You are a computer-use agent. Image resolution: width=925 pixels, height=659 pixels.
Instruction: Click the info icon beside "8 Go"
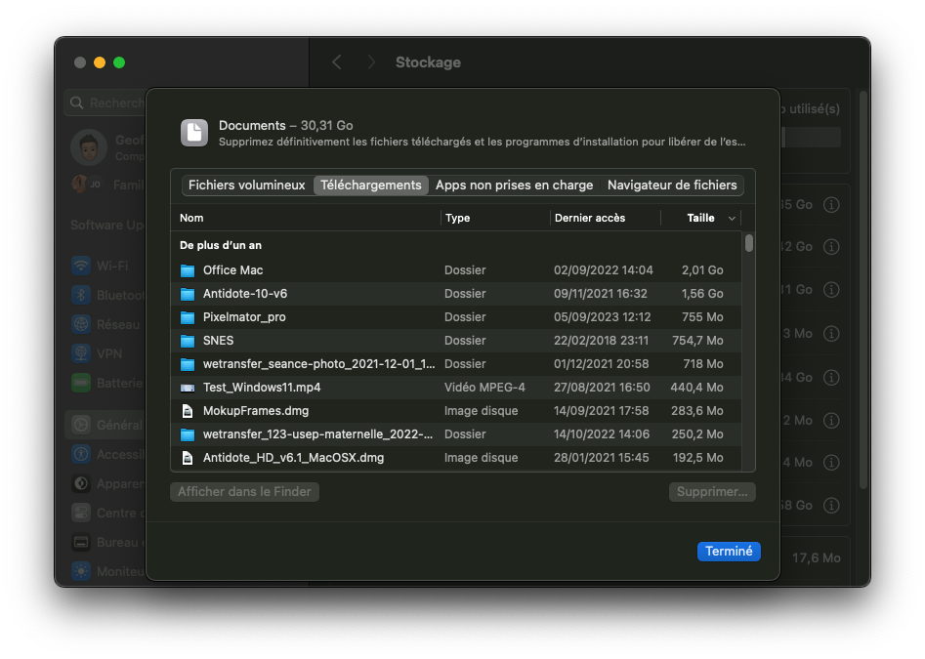831,505
